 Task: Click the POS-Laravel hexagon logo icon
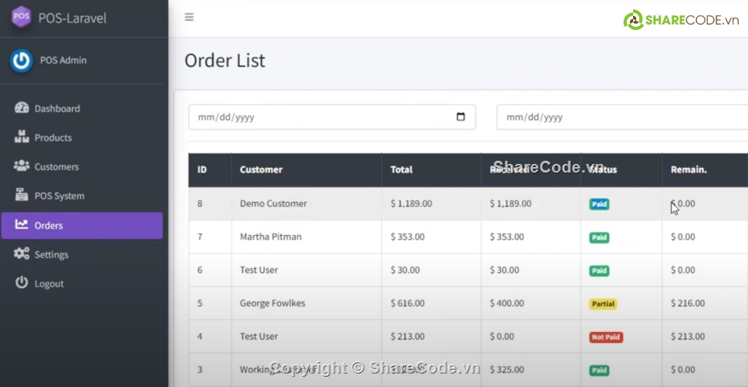click(x=21, y=17)
